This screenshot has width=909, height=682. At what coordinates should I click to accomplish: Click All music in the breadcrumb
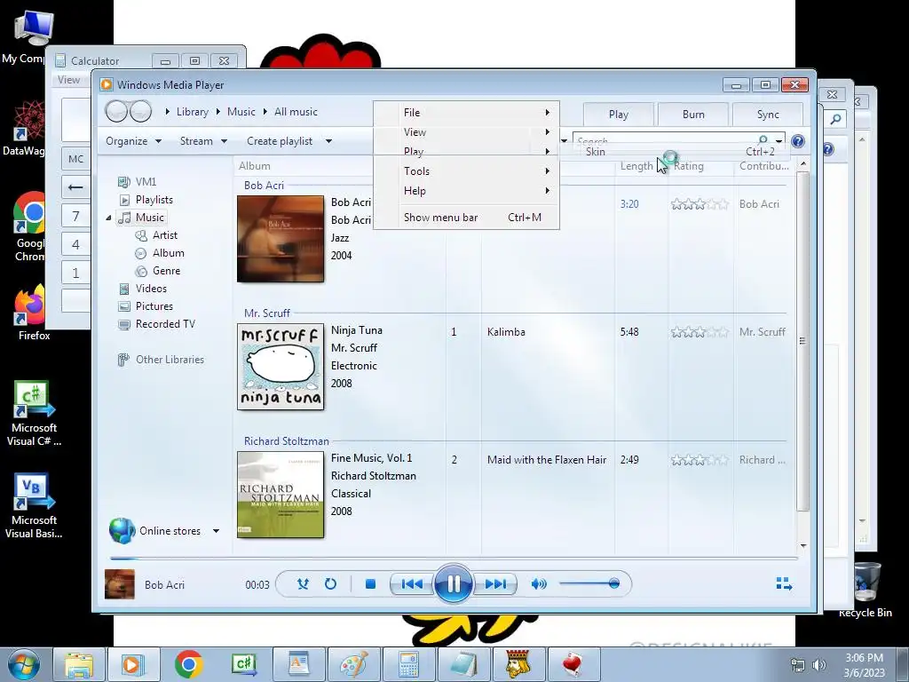(296, 112)
